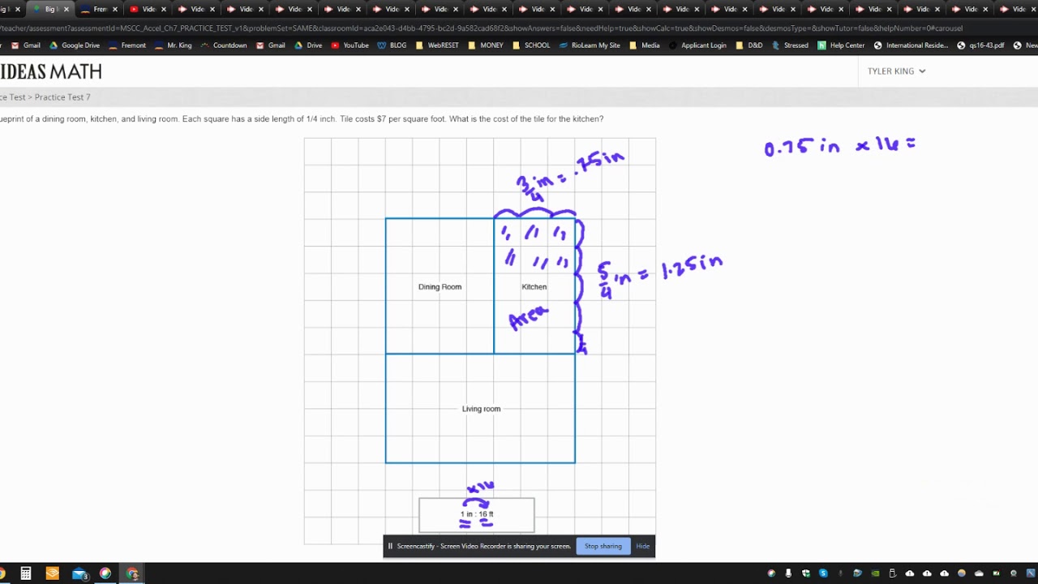Click the browser address bar URL
This screenshot has height=584, width=1038.
(482, 28)
